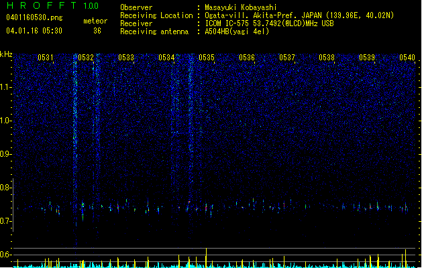This screenshot has width=422, height=268.
Task: Click the 0536 time marker
Action: [247, 58]
